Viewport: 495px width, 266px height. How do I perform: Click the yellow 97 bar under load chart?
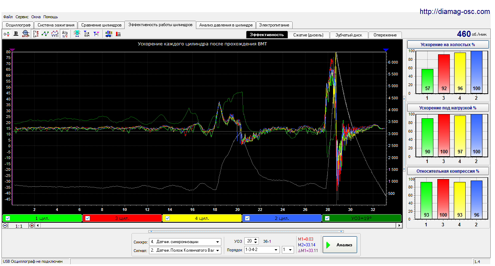[460, 136]
